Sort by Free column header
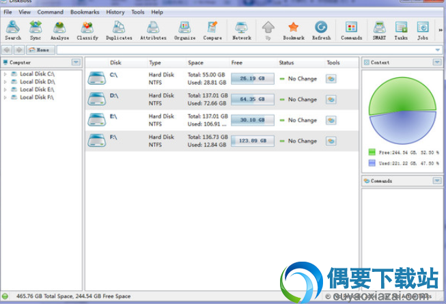This screenshot has width=446, height=304. (x=236, y=63)
